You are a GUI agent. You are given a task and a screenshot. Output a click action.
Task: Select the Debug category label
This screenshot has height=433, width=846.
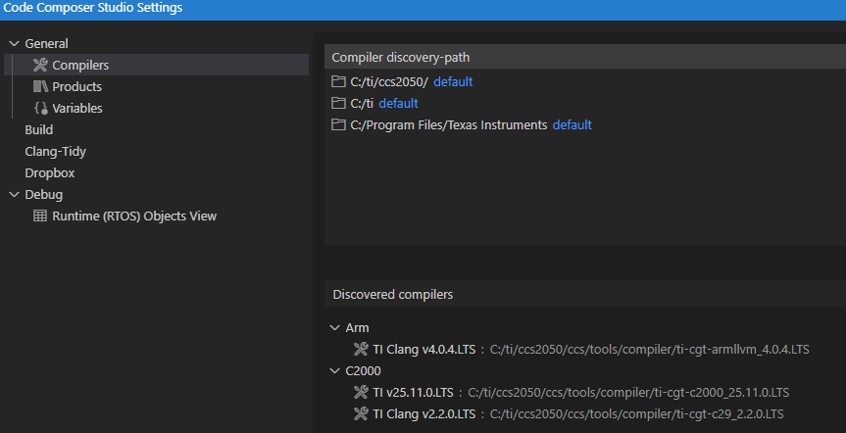click(x=44, y=195)
